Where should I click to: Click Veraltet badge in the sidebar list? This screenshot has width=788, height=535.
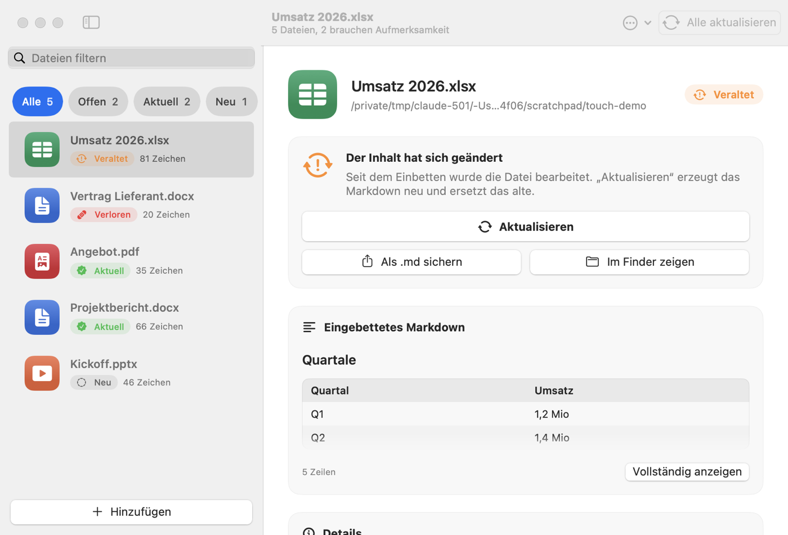click(x=102, y=159)
